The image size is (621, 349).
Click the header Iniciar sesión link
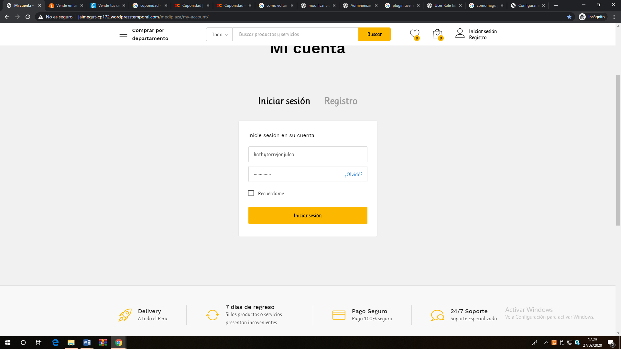click(483, 31)
